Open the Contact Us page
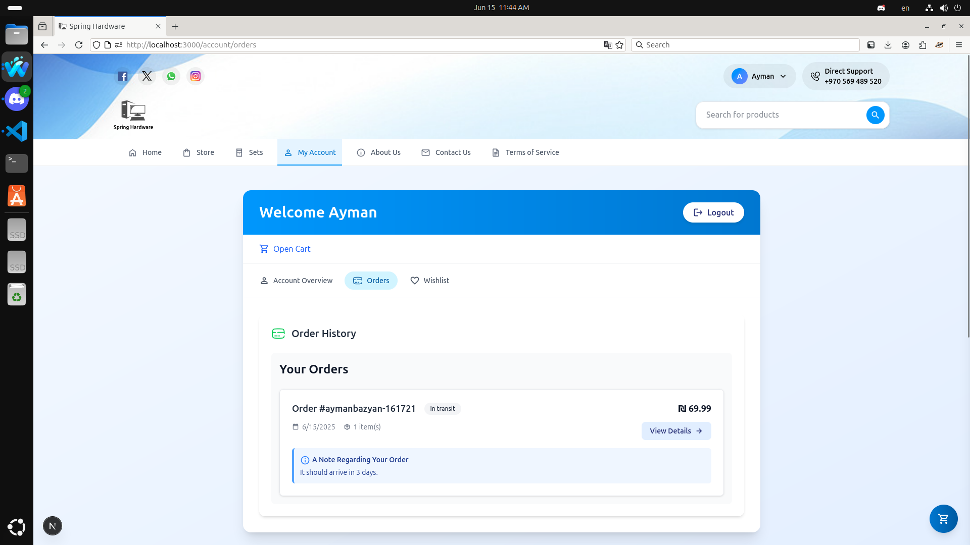This screenshot has height=545, width=970. pos(446,152)
